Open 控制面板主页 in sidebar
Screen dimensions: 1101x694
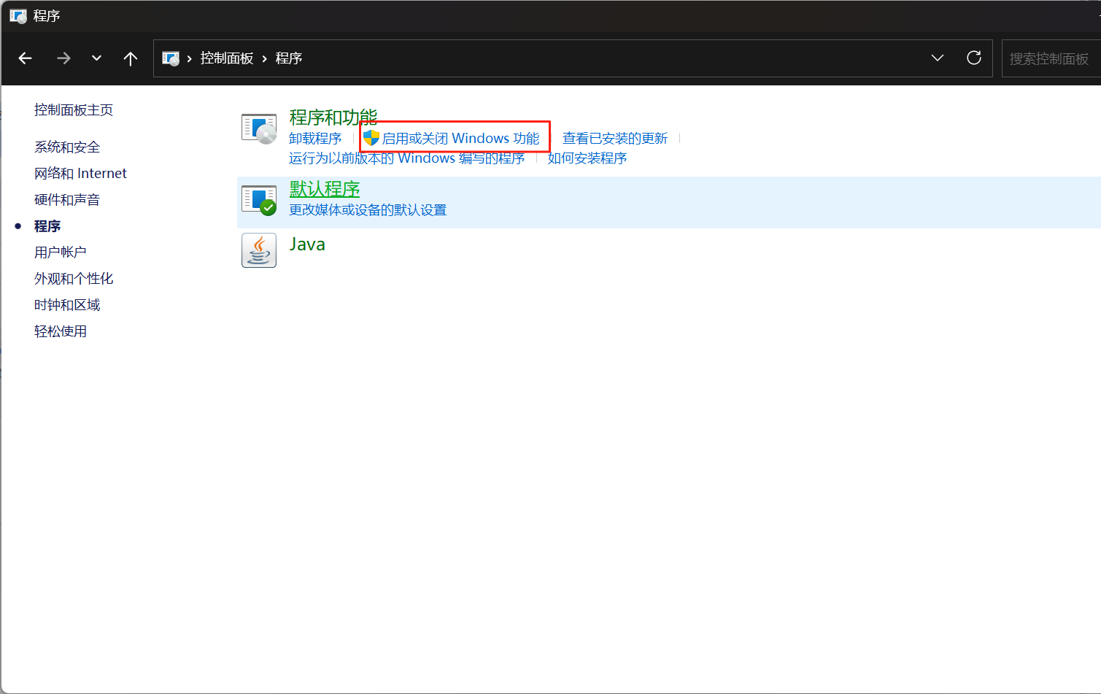[x=74, y=110]
